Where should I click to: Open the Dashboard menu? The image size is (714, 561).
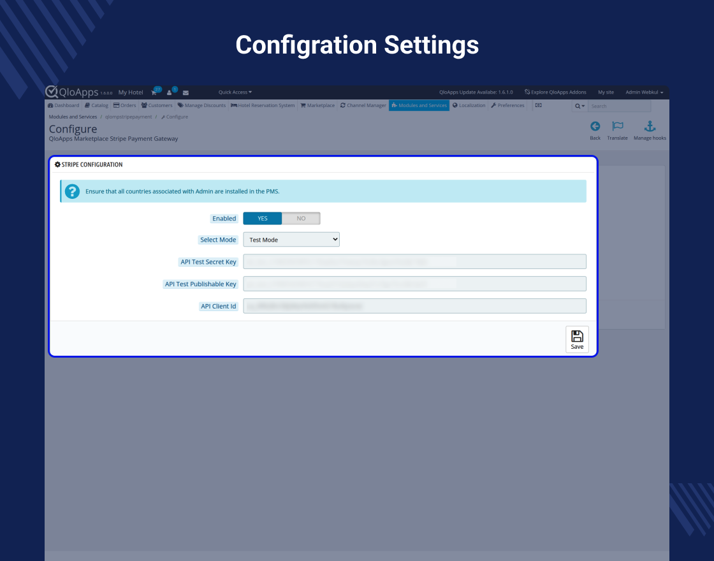point(63,105)
